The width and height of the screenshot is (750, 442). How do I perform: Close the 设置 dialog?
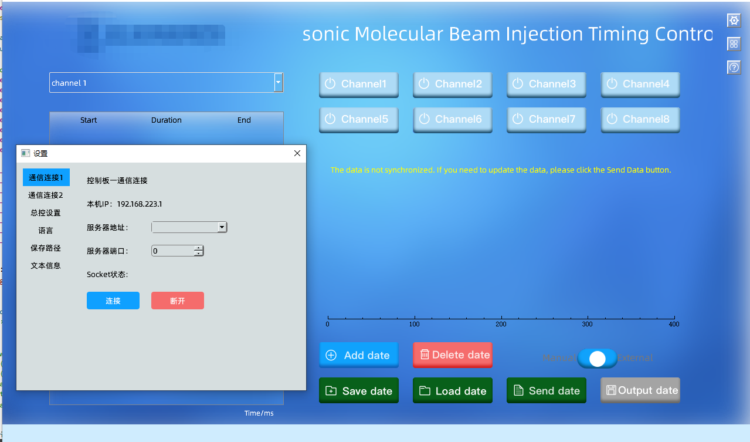pos(297,153)
